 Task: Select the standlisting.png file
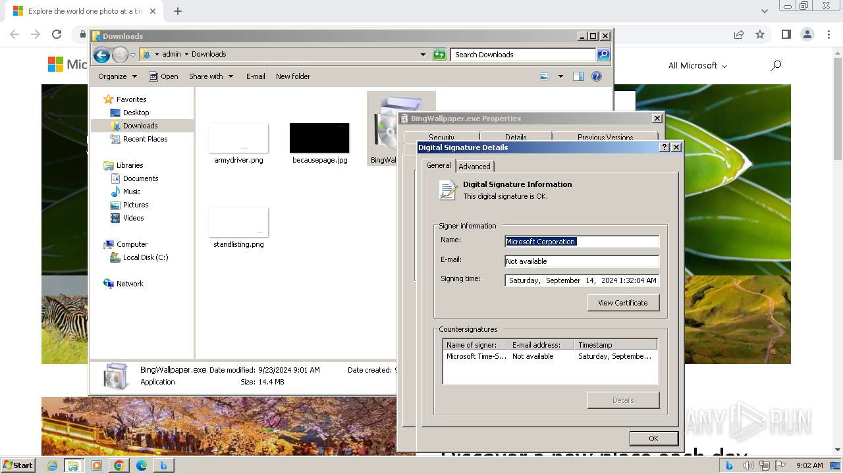click(x=238, y=228)
